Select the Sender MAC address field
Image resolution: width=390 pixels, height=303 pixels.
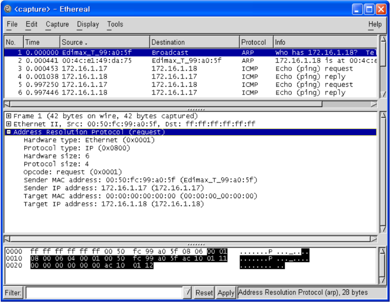click(140, 180)
